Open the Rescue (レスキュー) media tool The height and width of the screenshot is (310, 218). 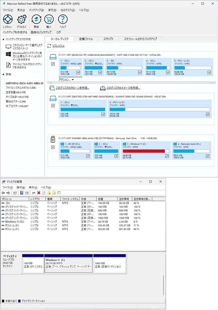click(x=8, y=19)
